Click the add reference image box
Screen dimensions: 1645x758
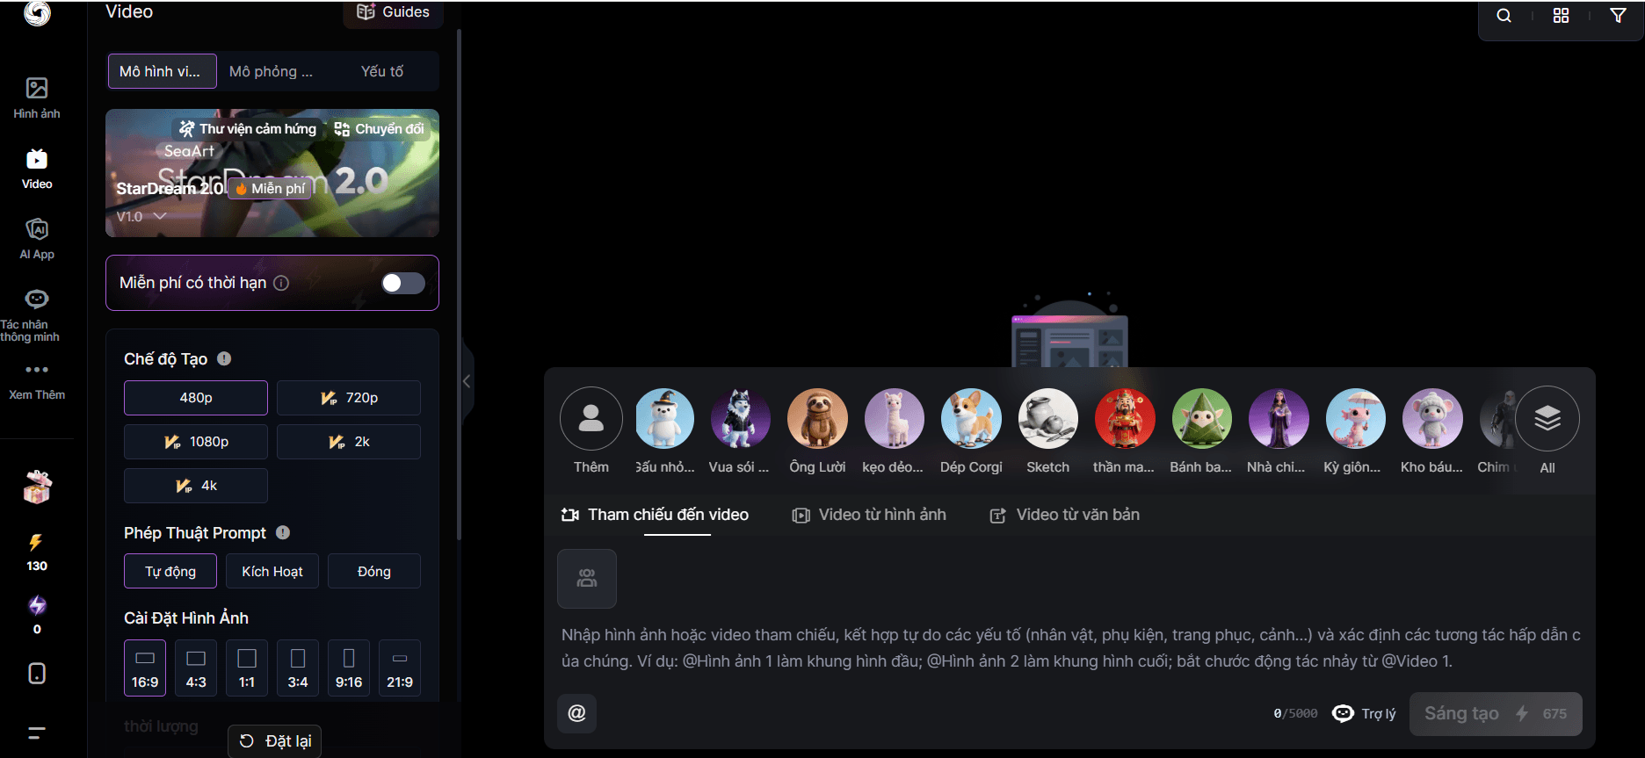(x=587, y=579)
